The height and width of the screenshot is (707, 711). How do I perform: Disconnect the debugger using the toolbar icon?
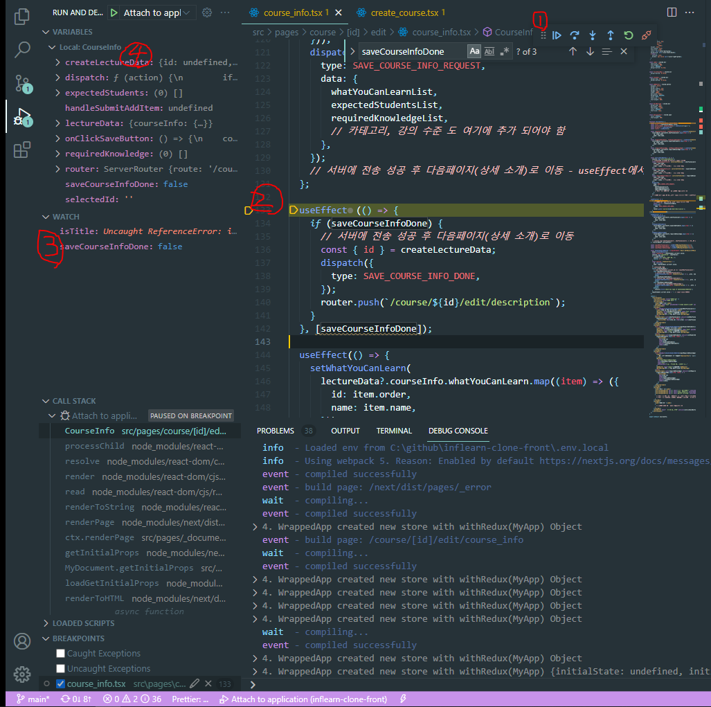coord(645,35)
